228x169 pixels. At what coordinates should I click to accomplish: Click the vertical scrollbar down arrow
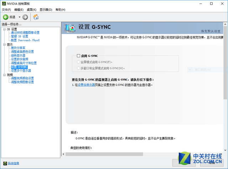[x=225, y=150]
